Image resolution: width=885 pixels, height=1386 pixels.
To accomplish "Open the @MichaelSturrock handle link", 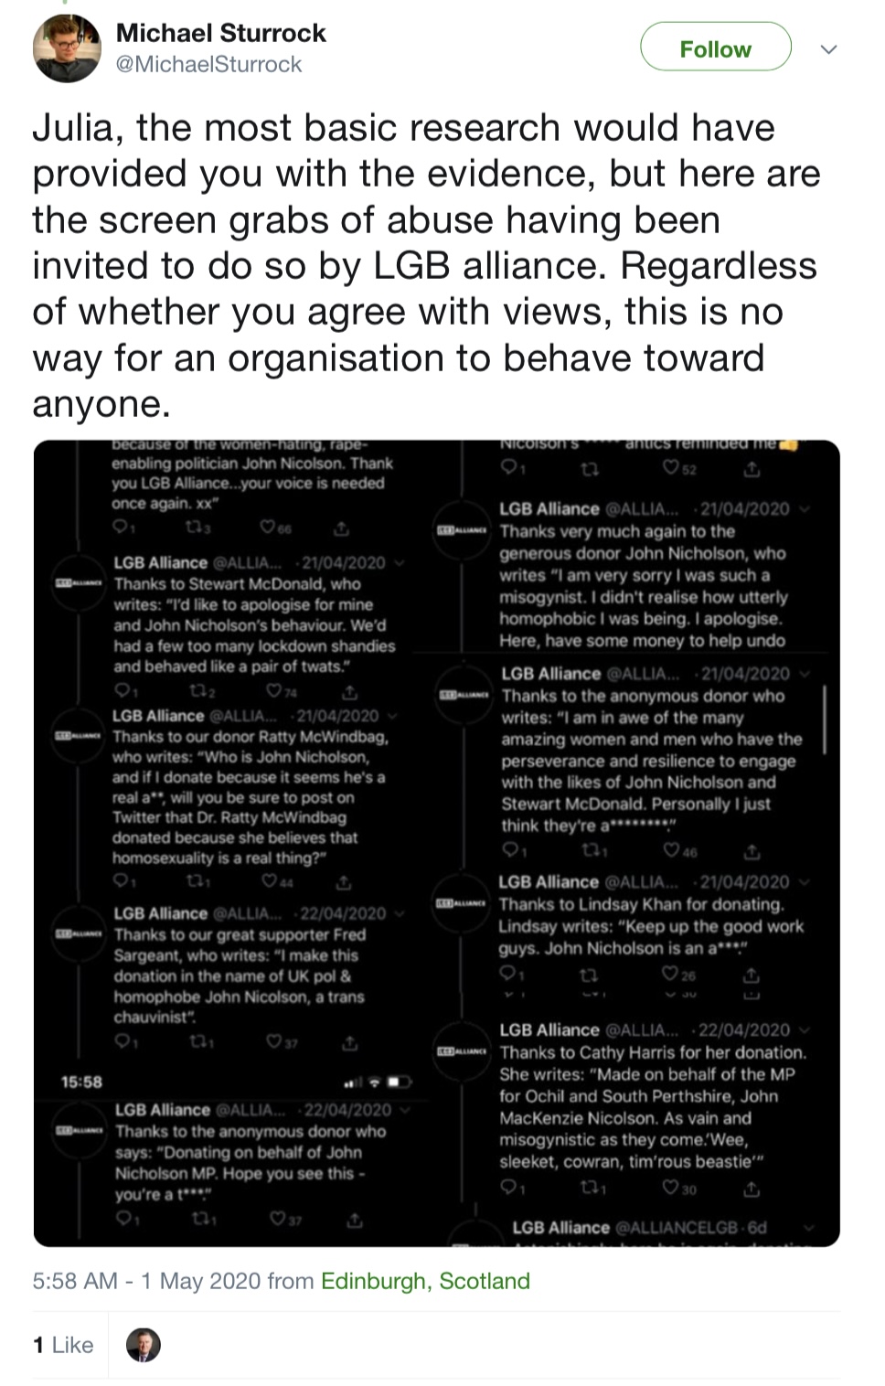I will point(208,65).
